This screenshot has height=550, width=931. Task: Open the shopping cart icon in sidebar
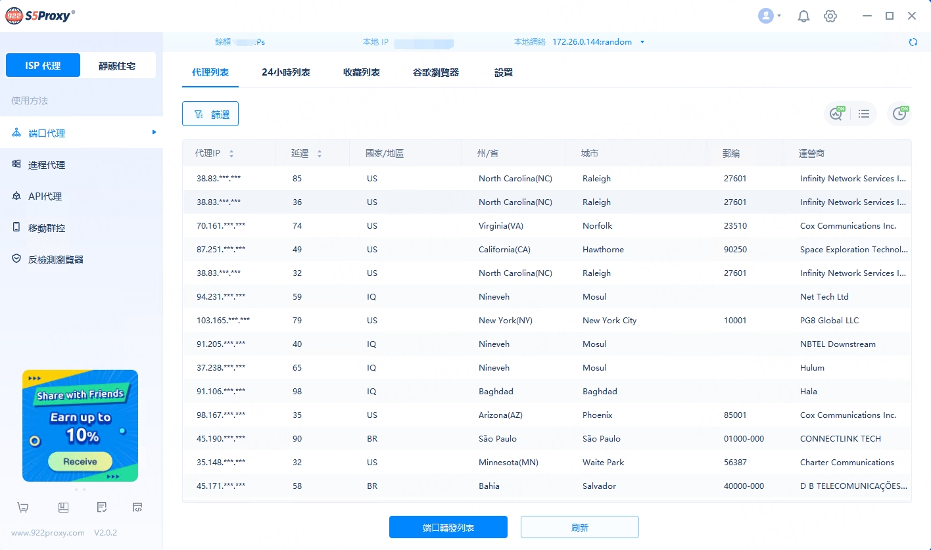click(x=23, y=507)
